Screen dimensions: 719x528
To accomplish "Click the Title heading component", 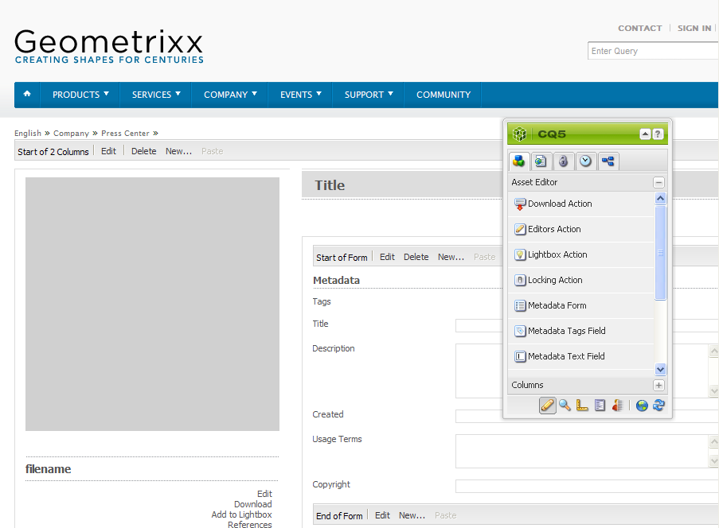I will pyautogui.click(x=330, y=185).
